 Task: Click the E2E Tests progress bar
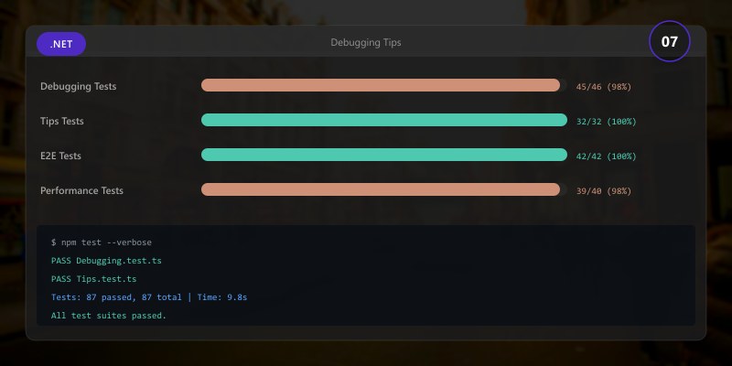coord(384,155)
